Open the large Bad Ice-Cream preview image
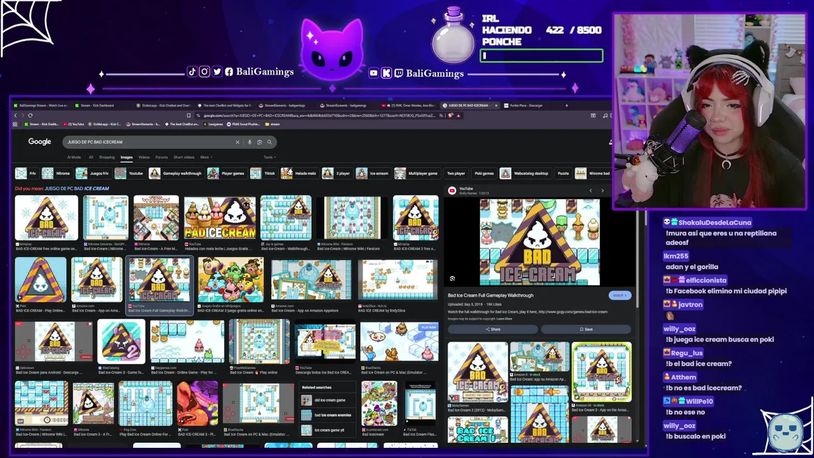 [x=539, y=242]
